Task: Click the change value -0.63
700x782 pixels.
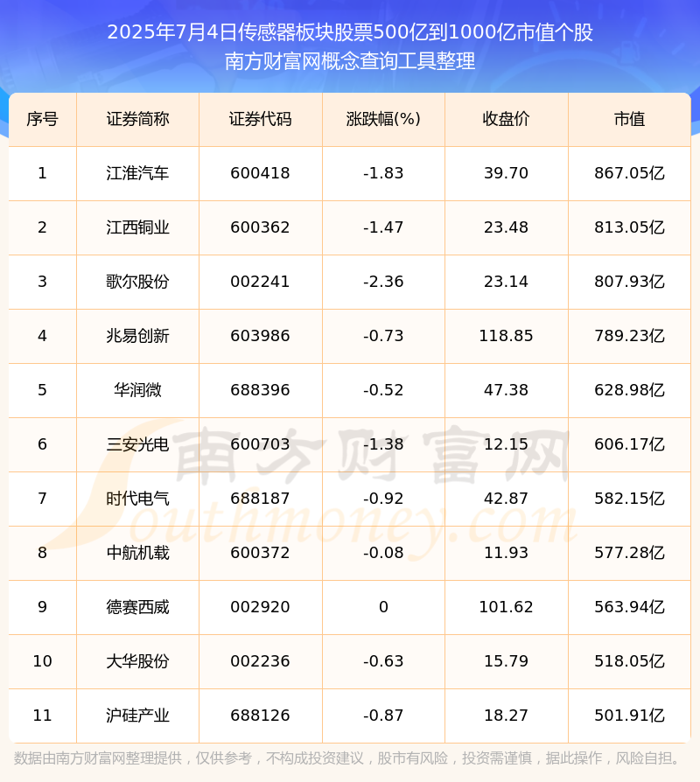Action: [x=383, y=661]
